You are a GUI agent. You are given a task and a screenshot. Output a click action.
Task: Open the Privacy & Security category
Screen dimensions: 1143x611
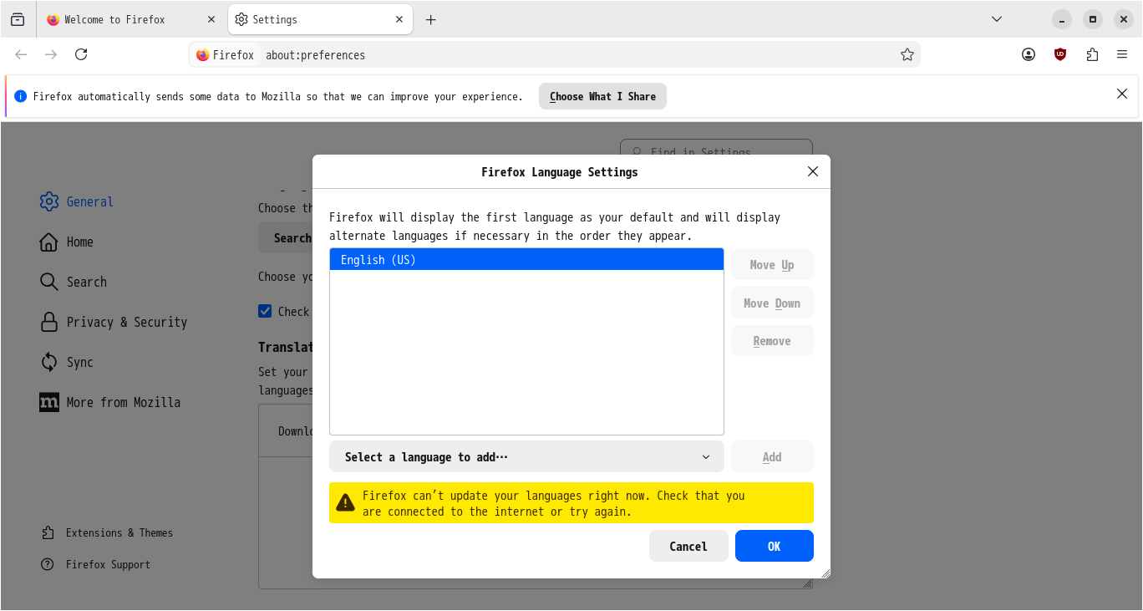114,322
